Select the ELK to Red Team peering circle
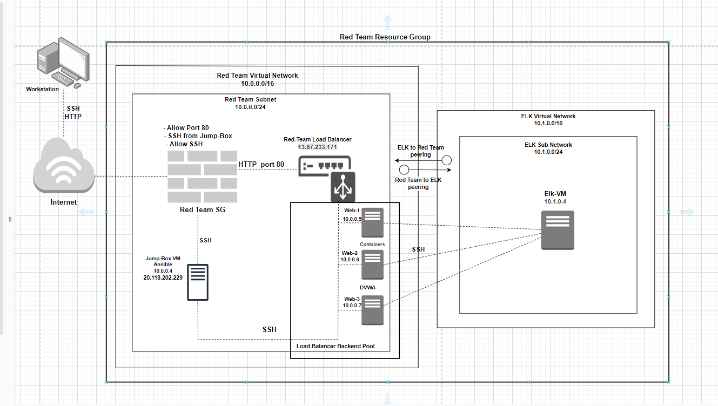Screen dimensions: 718x406 pos(446,160)
